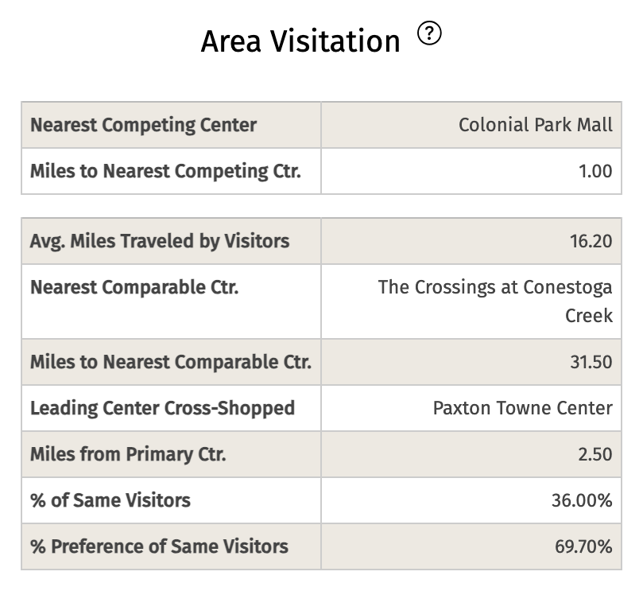Click the 69.70% preference value
Viewport: 643px width, 591px height.
click(583, 546)
